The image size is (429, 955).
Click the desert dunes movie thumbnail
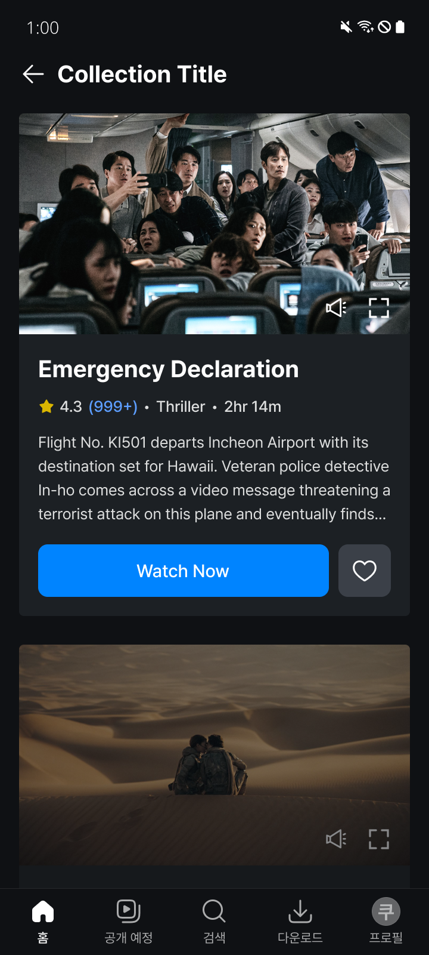(x=214, y=755)
